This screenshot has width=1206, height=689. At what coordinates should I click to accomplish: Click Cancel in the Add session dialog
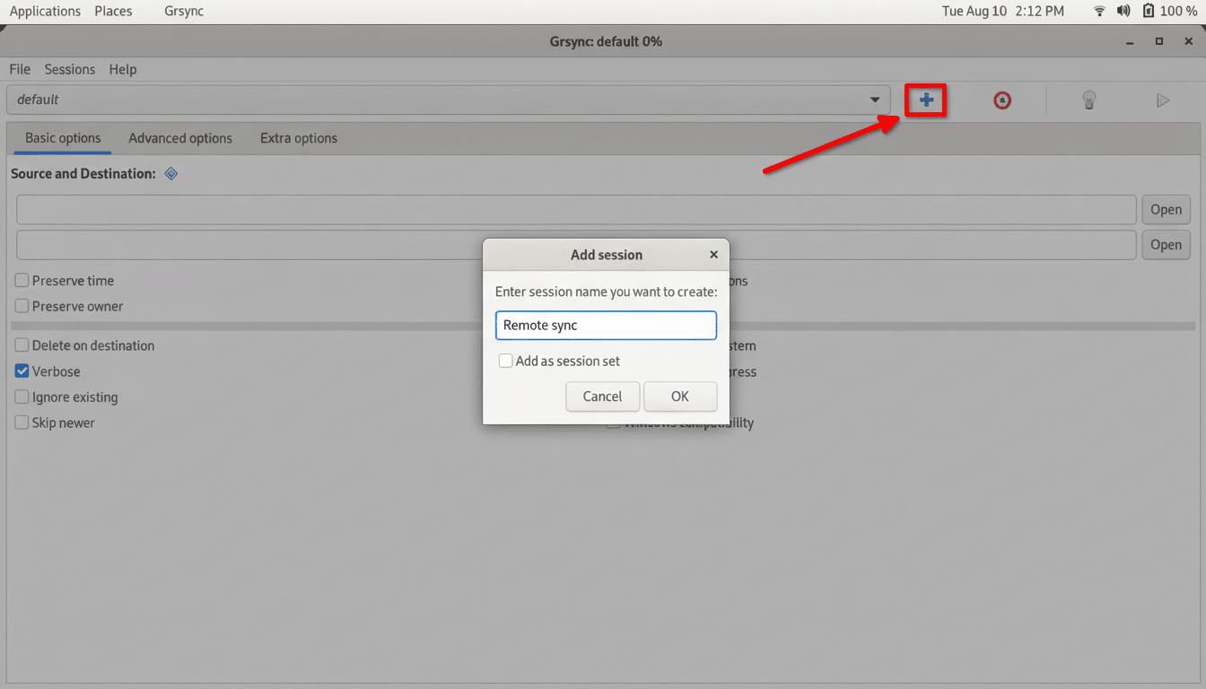(602, 396)
